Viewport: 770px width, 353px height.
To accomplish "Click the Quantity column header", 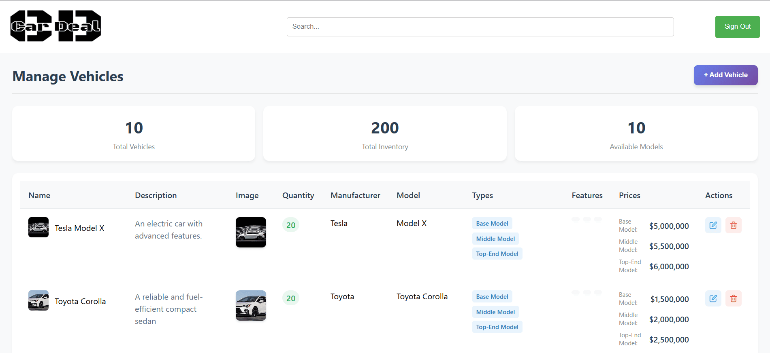I will pos(298,195).
